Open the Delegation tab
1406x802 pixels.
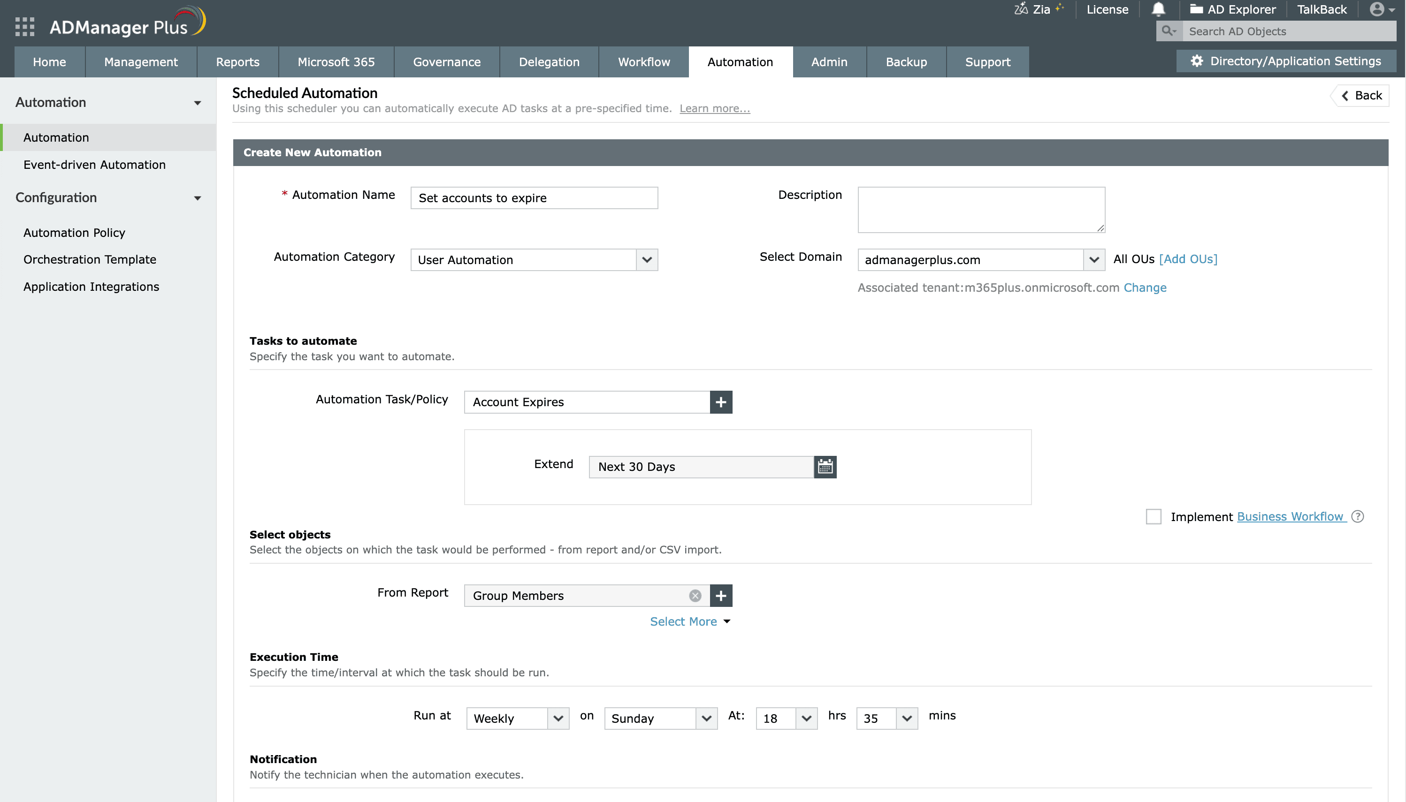click(549, 62)
